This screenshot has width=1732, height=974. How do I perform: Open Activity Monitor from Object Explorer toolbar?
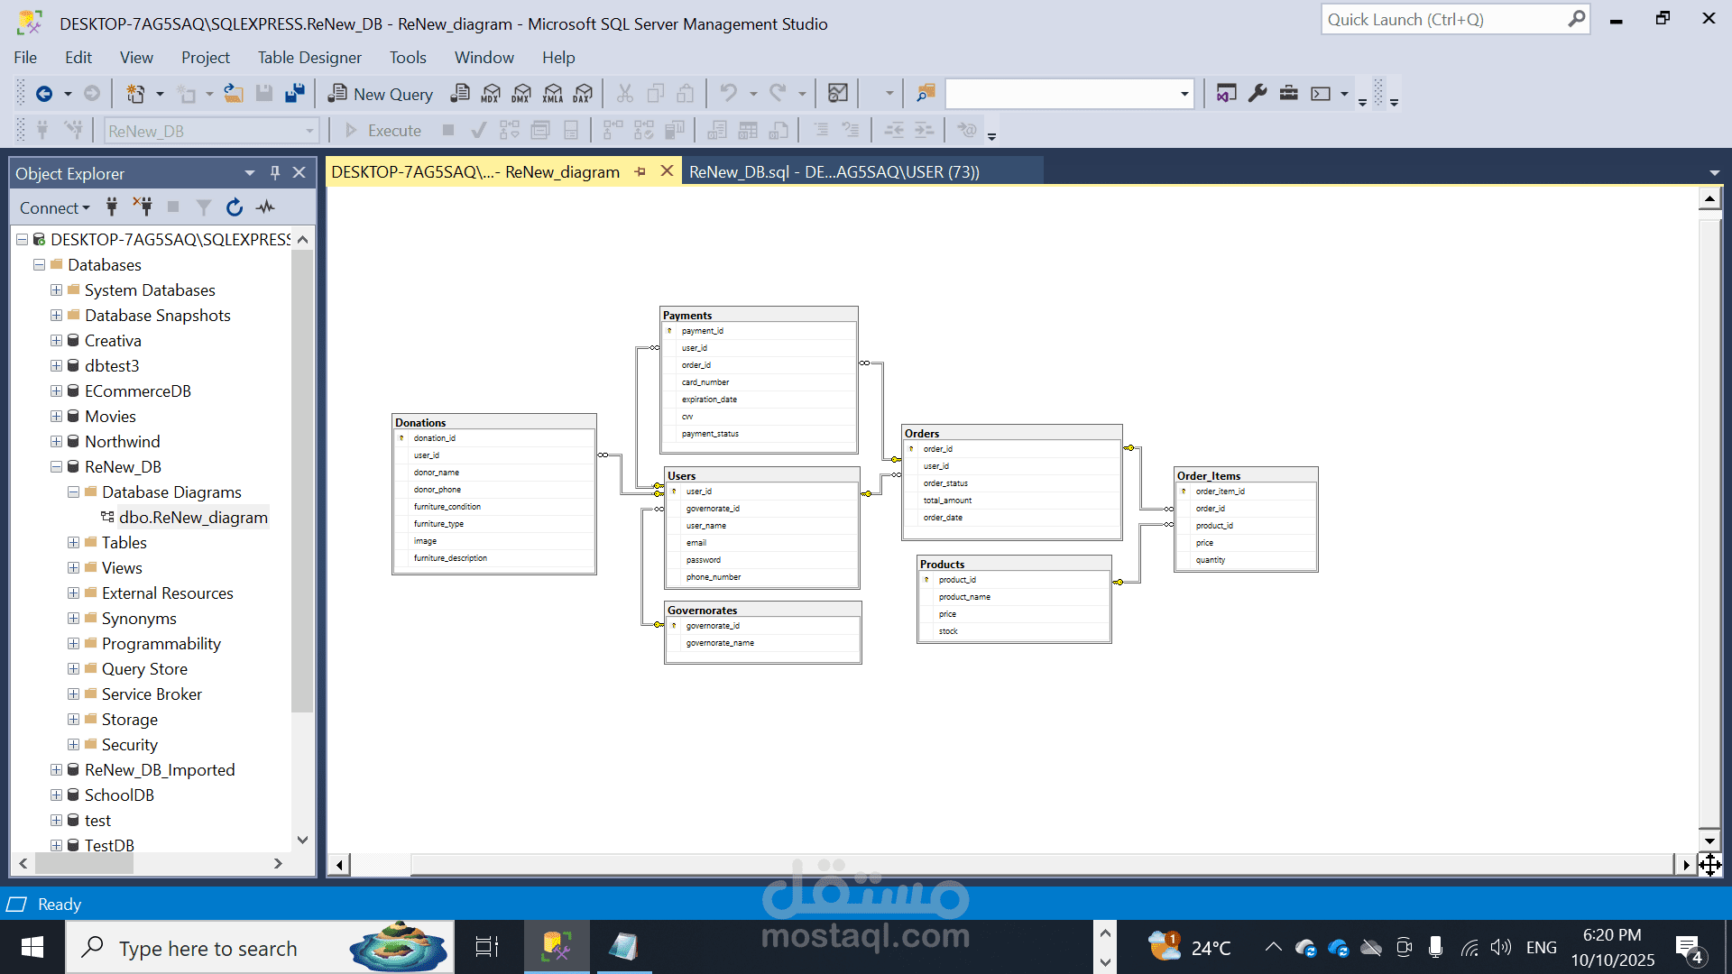265,207
